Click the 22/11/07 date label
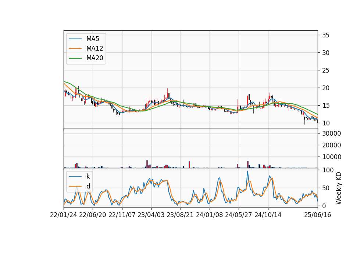 [x=122, y=215]
